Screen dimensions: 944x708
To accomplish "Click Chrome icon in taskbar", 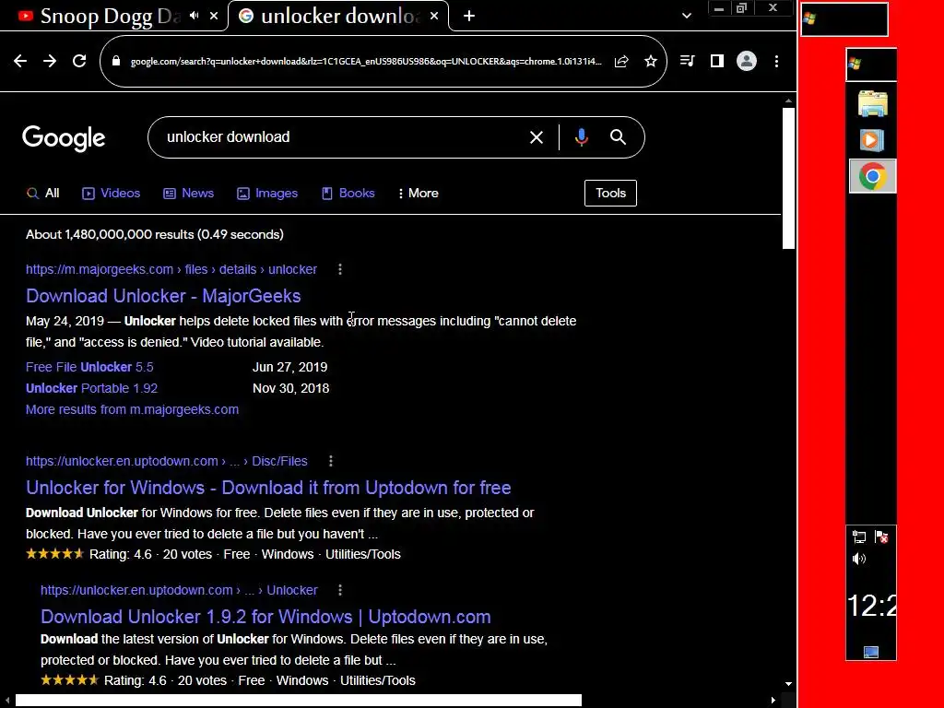I will (x=872, y=176).
